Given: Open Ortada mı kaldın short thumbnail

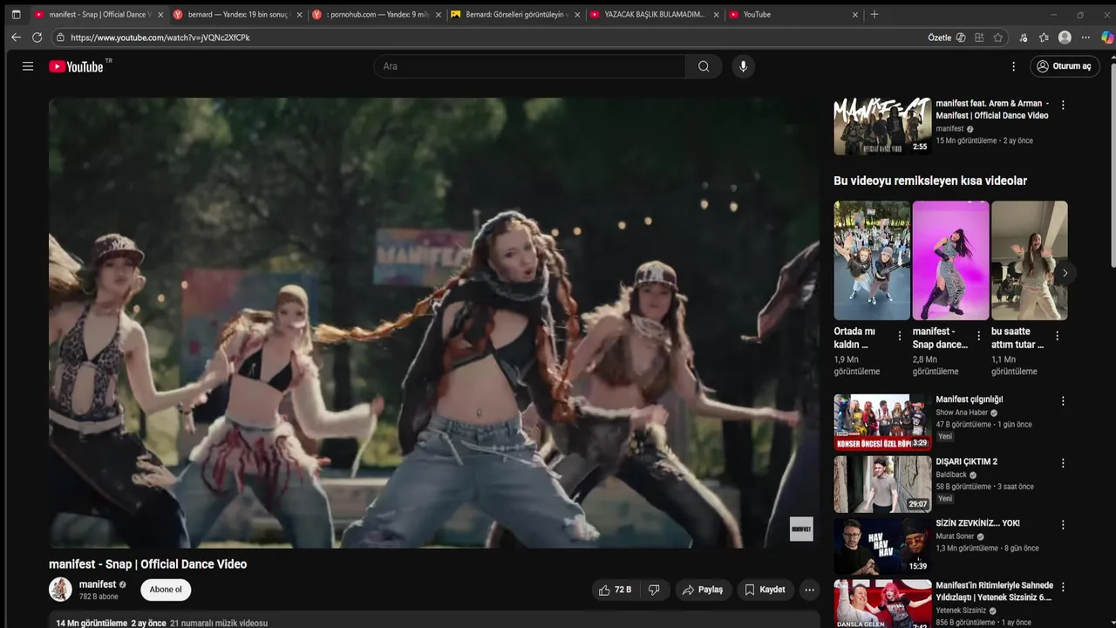Looking at the screenshot, I should [872, 261].
